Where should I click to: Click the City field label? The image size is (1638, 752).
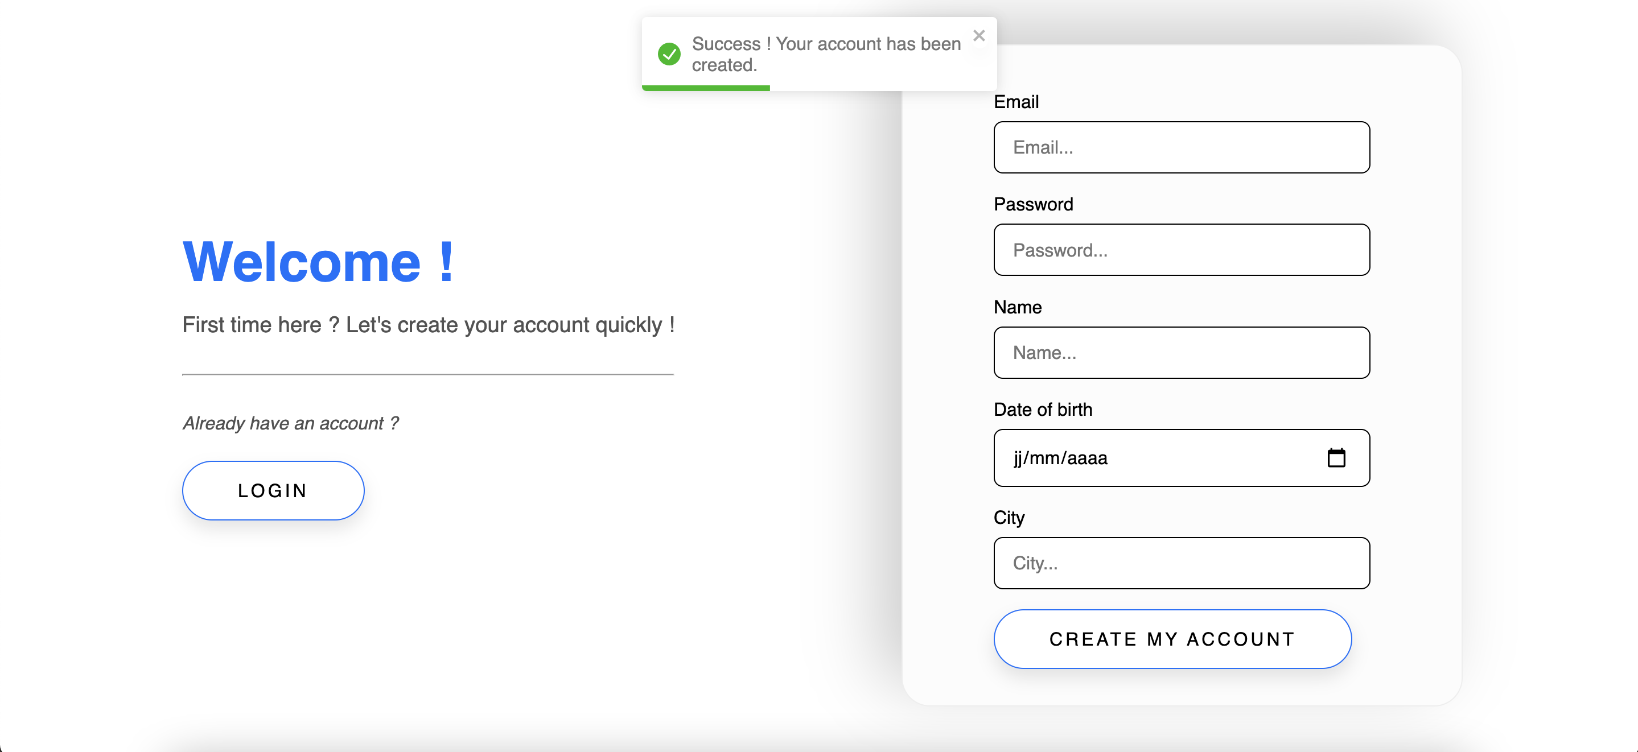[1009, 518]
